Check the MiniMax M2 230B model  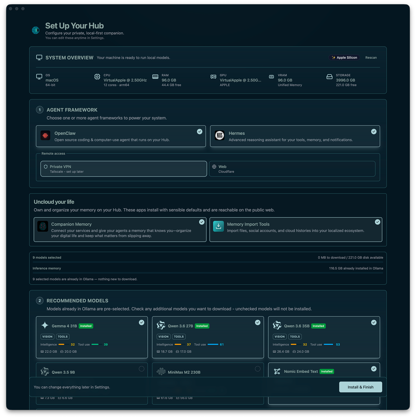[258, 369]
